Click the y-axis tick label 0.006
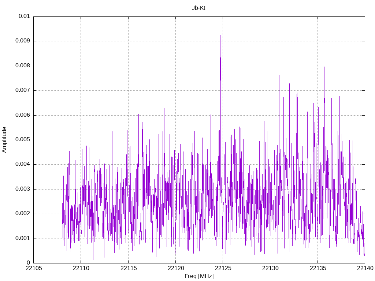The height and width of the screenshot is (281, 375). coord(23,115)
